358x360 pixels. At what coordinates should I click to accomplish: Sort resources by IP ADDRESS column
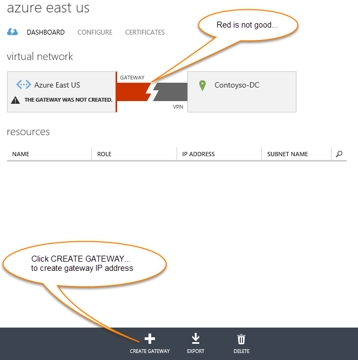(x=198, y=154)
